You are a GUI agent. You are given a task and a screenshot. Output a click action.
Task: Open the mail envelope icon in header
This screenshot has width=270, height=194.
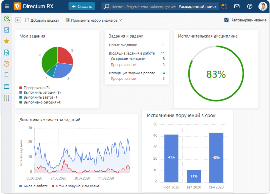[x=237, y=6]
